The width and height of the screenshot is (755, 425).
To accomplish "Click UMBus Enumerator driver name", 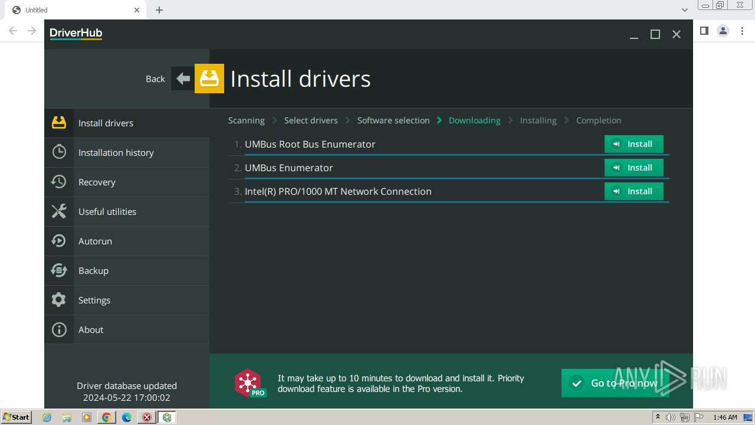I will [289, 168].
